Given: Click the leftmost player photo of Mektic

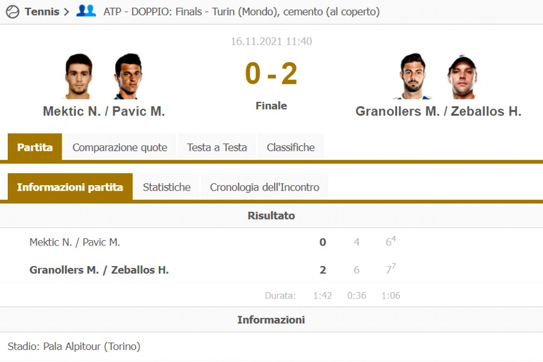Looking at the screenshot, I should pos(78,76).
